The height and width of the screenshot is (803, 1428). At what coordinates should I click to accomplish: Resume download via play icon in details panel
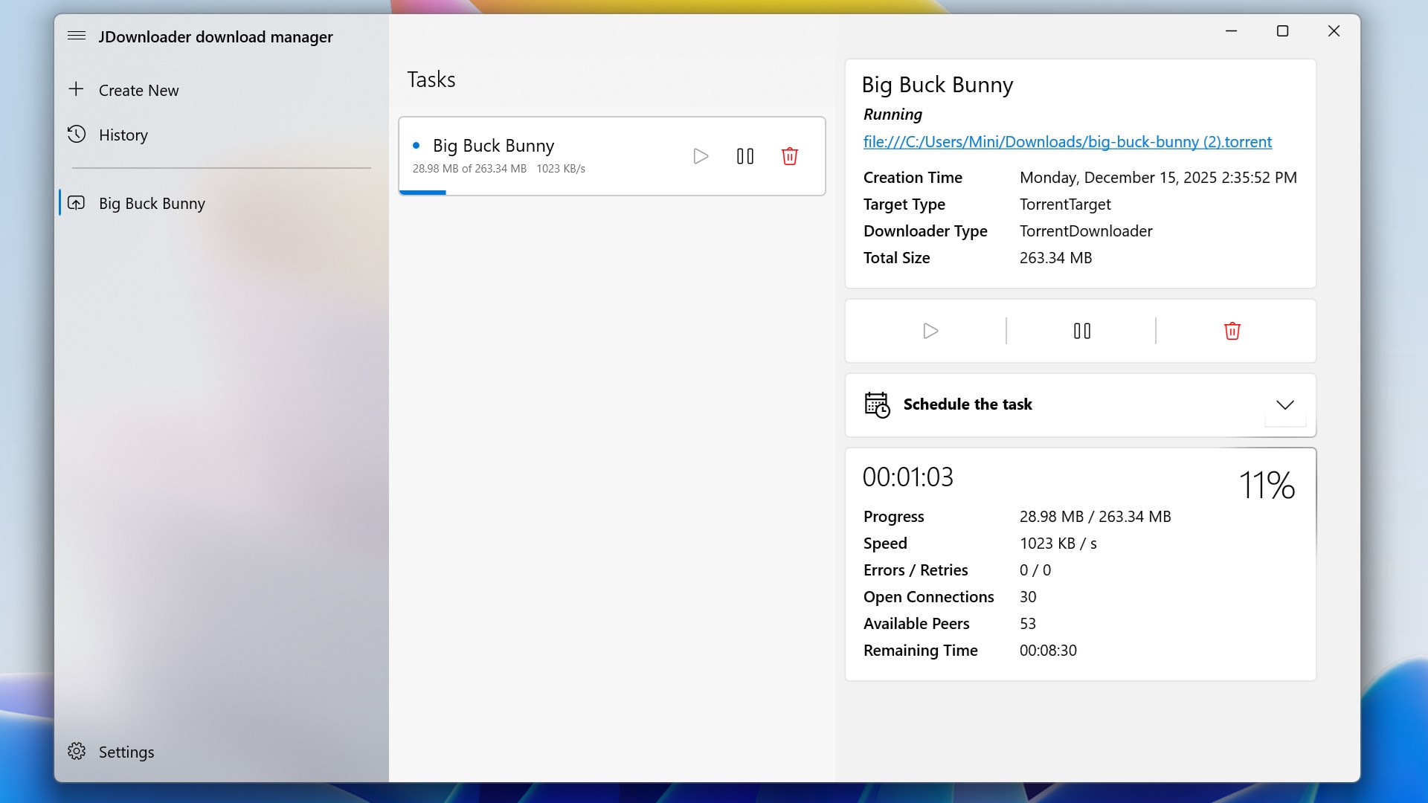click(930, 331)
